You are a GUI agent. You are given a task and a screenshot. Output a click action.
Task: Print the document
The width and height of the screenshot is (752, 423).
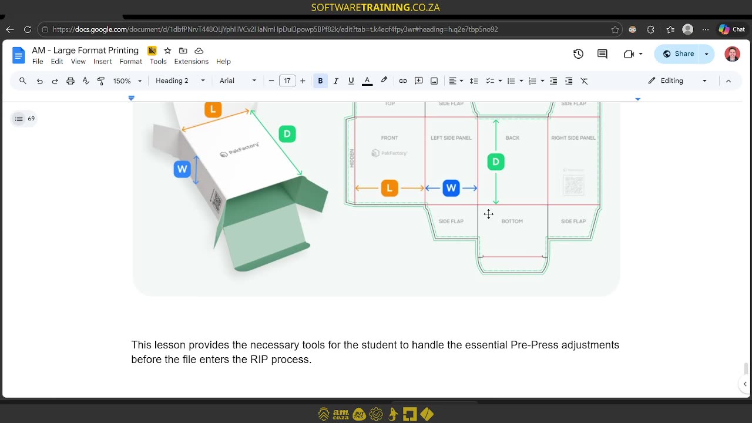click(70, 80)
